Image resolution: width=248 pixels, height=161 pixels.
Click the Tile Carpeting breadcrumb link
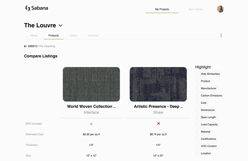tap(47, 46)
